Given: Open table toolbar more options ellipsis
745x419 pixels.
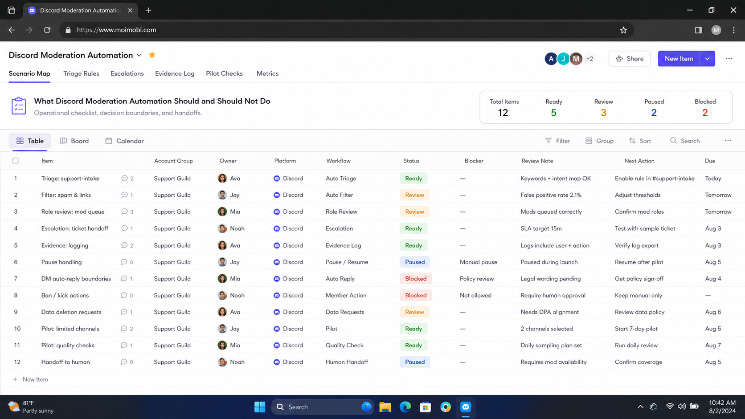Looking at the screenshot, I should coord(728,141).
